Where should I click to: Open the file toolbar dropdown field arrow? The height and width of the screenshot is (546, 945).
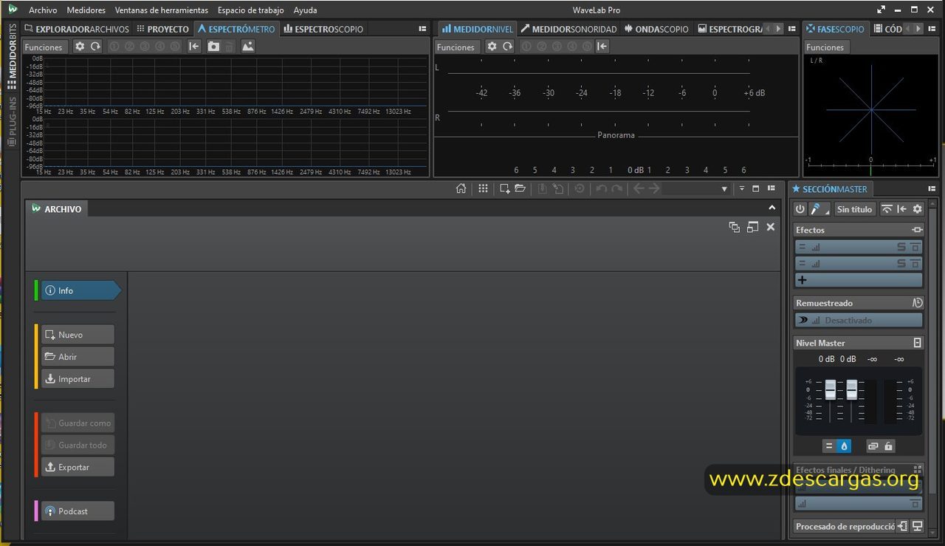pyautogui.click(x=724, y=189)
